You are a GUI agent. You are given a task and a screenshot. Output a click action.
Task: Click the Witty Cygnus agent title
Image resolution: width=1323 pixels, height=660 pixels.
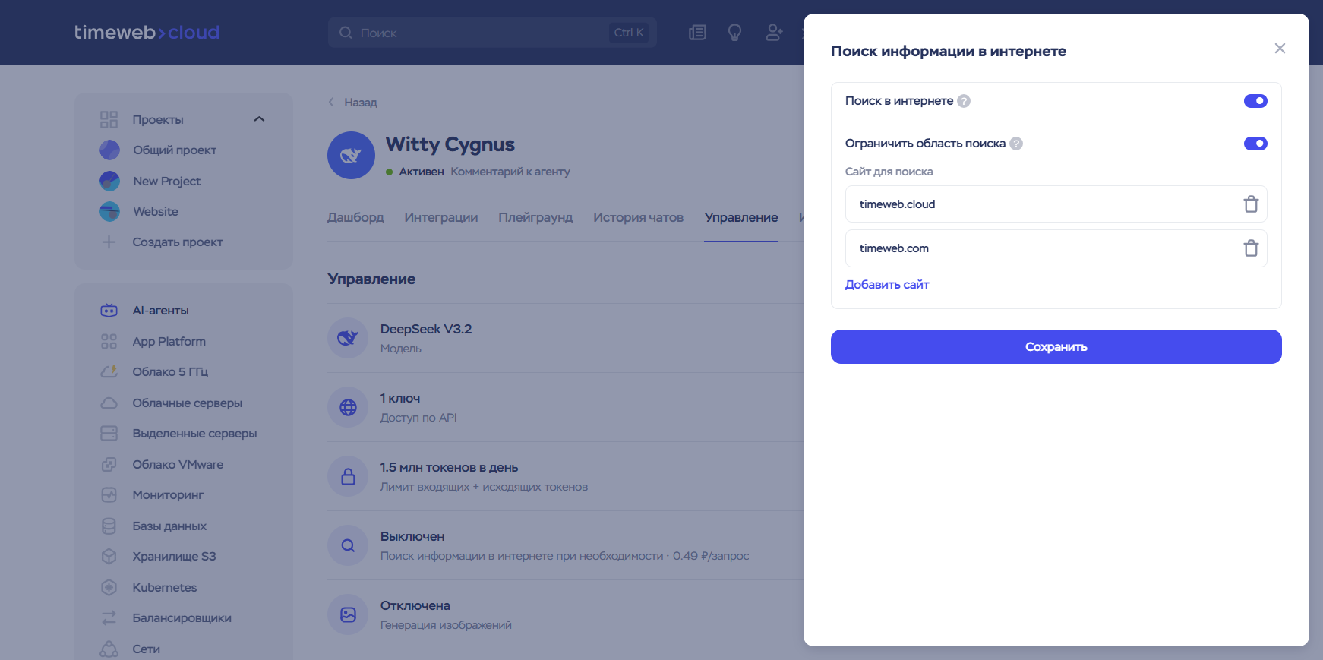pyautogui.click(x=450, y=144)
